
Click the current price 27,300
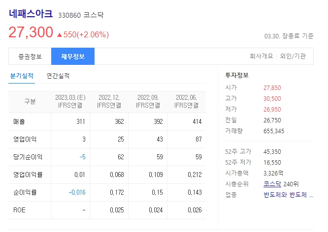coord(31,32)
